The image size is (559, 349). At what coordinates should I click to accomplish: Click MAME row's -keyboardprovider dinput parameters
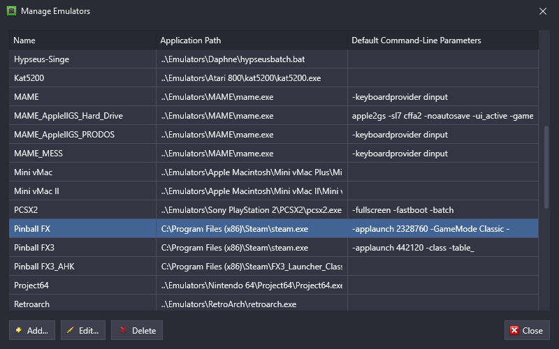point(400,97)
